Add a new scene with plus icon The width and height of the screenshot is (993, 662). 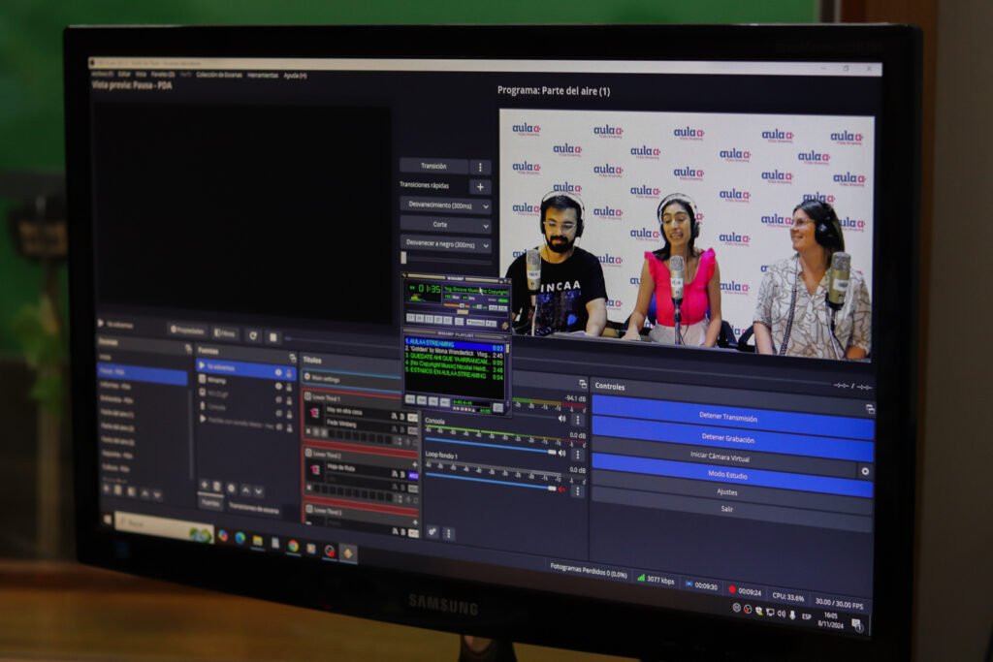[107, 489]
